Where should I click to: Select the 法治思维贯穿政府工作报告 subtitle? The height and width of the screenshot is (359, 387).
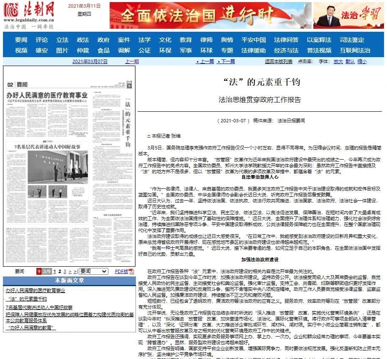(x=260, y=99)
